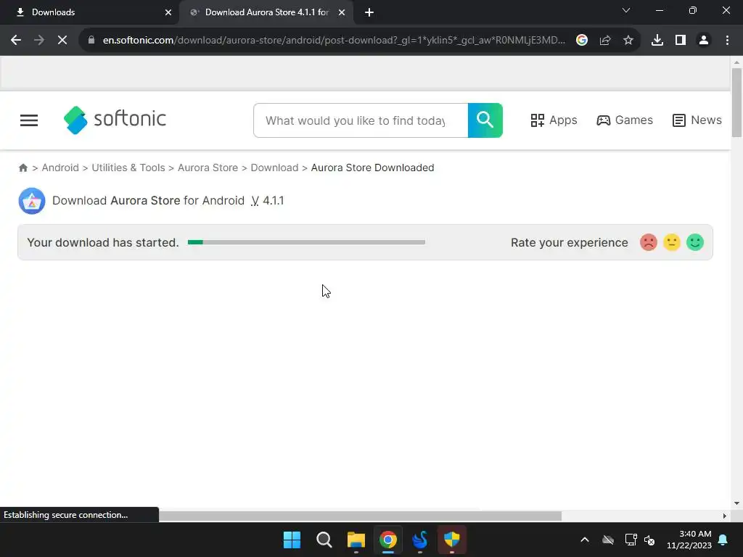Open the News section
Viewport: 743px width, 557px height.
(697, 120)
